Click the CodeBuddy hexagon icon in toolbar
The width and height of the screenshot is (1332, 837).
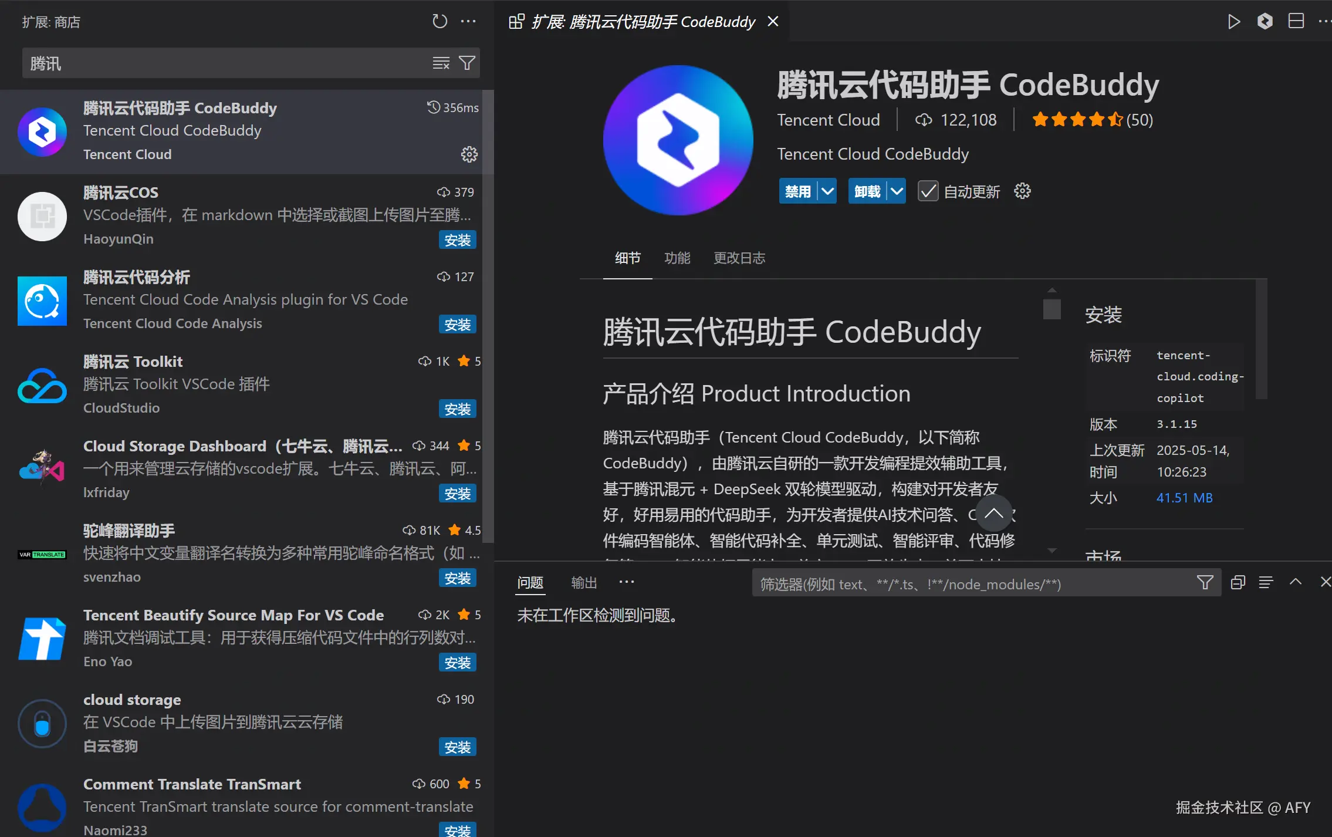click(x=1265, y=22)
